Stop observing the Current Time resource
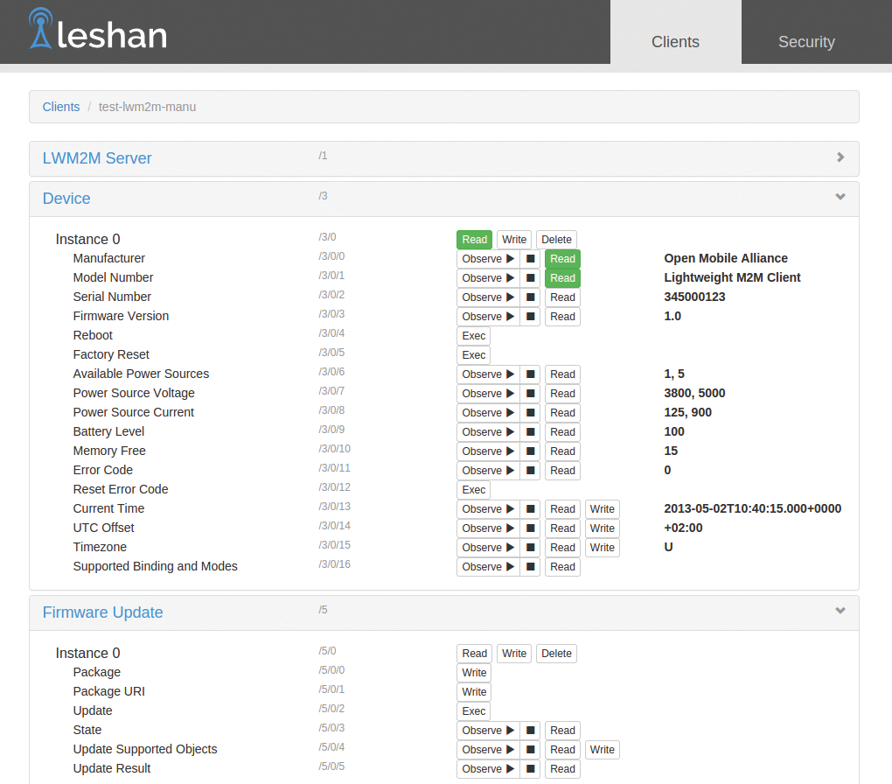 [x=530, y=508]
